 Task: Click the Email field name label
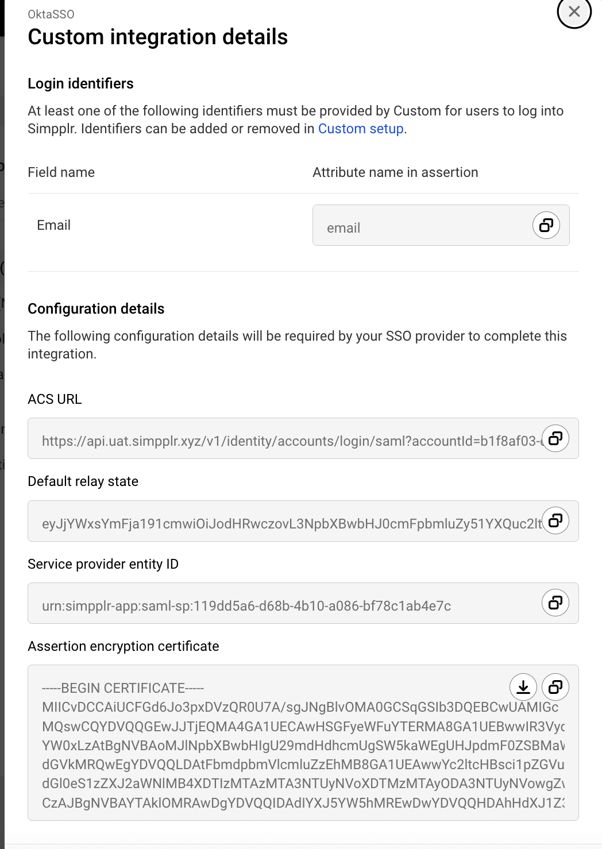point(53,225)
